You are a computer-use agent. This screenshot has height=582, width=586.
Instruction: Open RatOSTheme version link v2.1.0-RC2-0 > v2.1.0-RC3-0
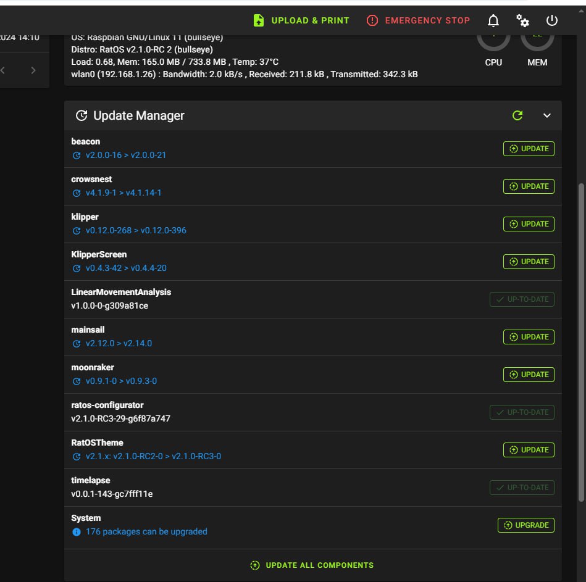[153, 457]
